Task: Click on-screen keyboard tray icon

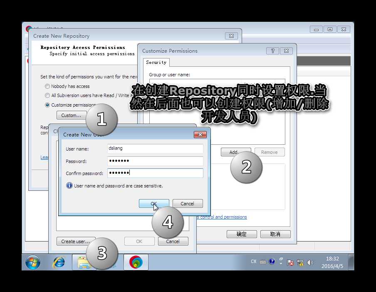Action: 263,262
